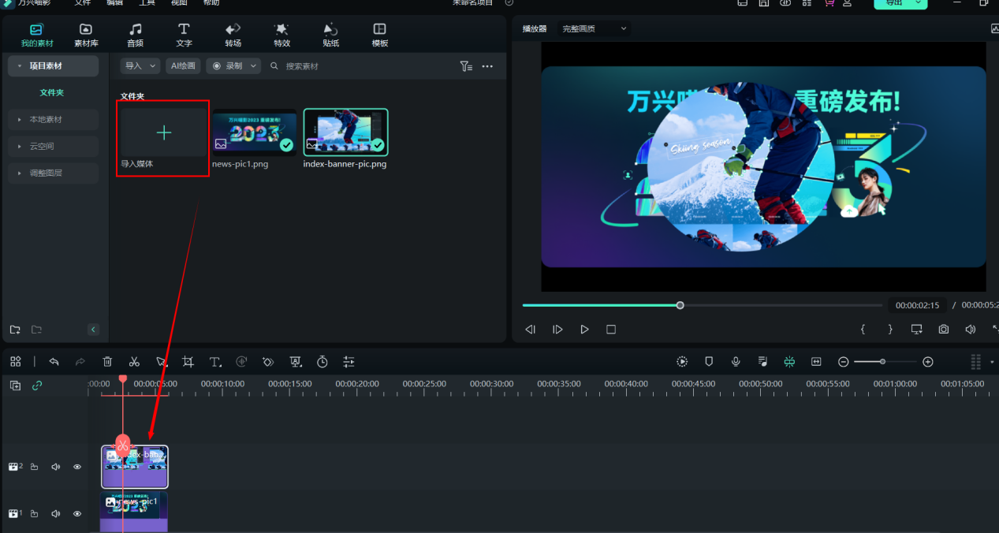This screenshot has width=999, height=533.
Task: Open the speed timer tool icon
Action: click(322, 362)
